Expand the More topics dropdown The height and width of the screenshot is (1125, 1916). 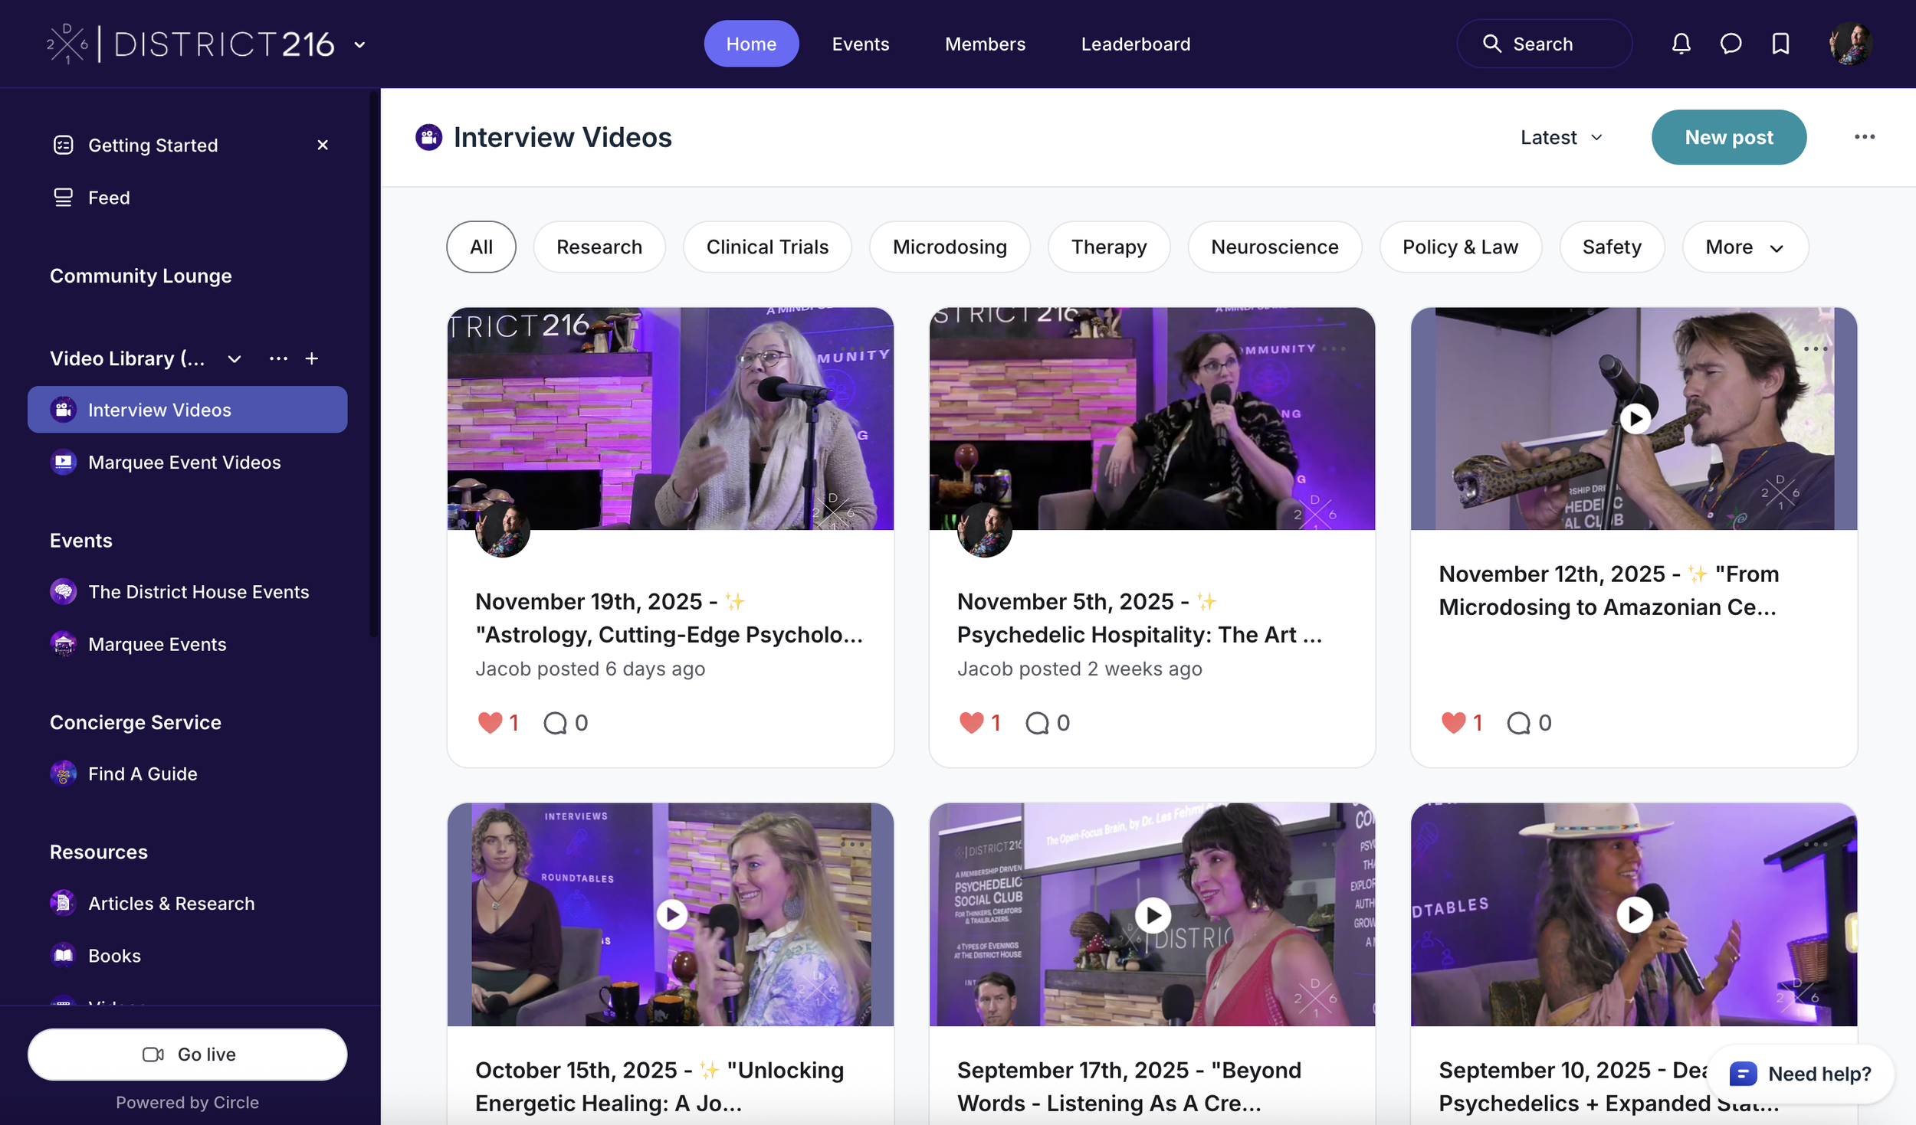pyautogui.click(x=1744, y=247)
